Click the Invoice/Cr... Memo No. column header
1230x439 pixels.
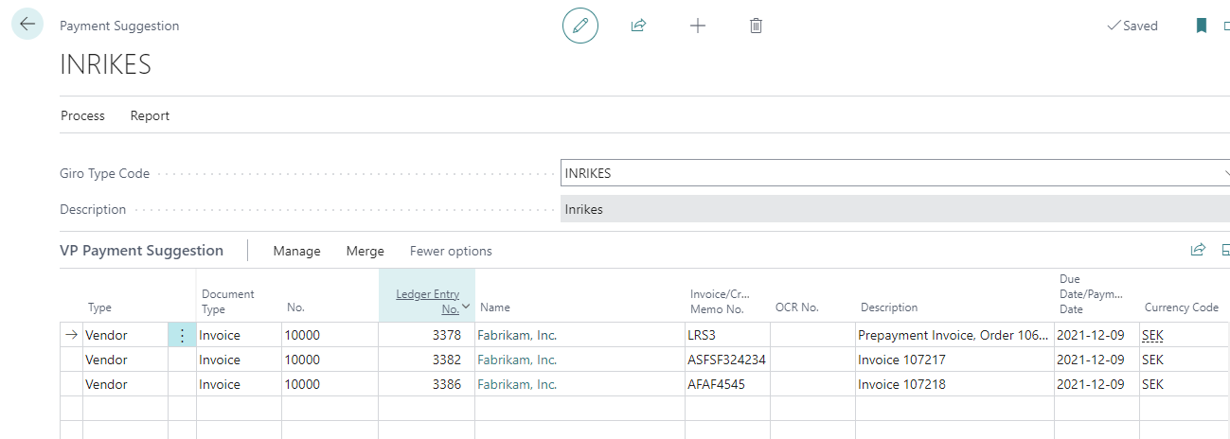pyautogui.click(x=721, y=301)
